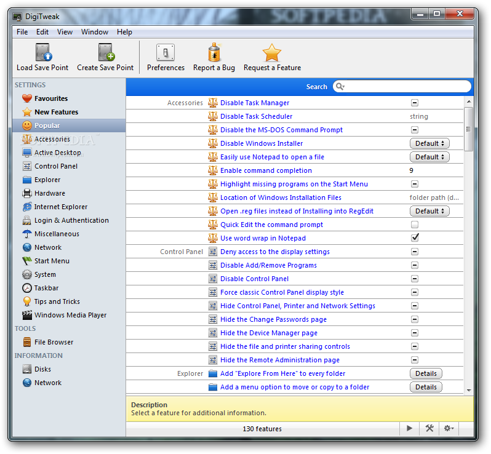The height and width of the screenshot is (454, 491).
Task: Click the string value for Task Scheduler
Action: [x=419, y=116]
